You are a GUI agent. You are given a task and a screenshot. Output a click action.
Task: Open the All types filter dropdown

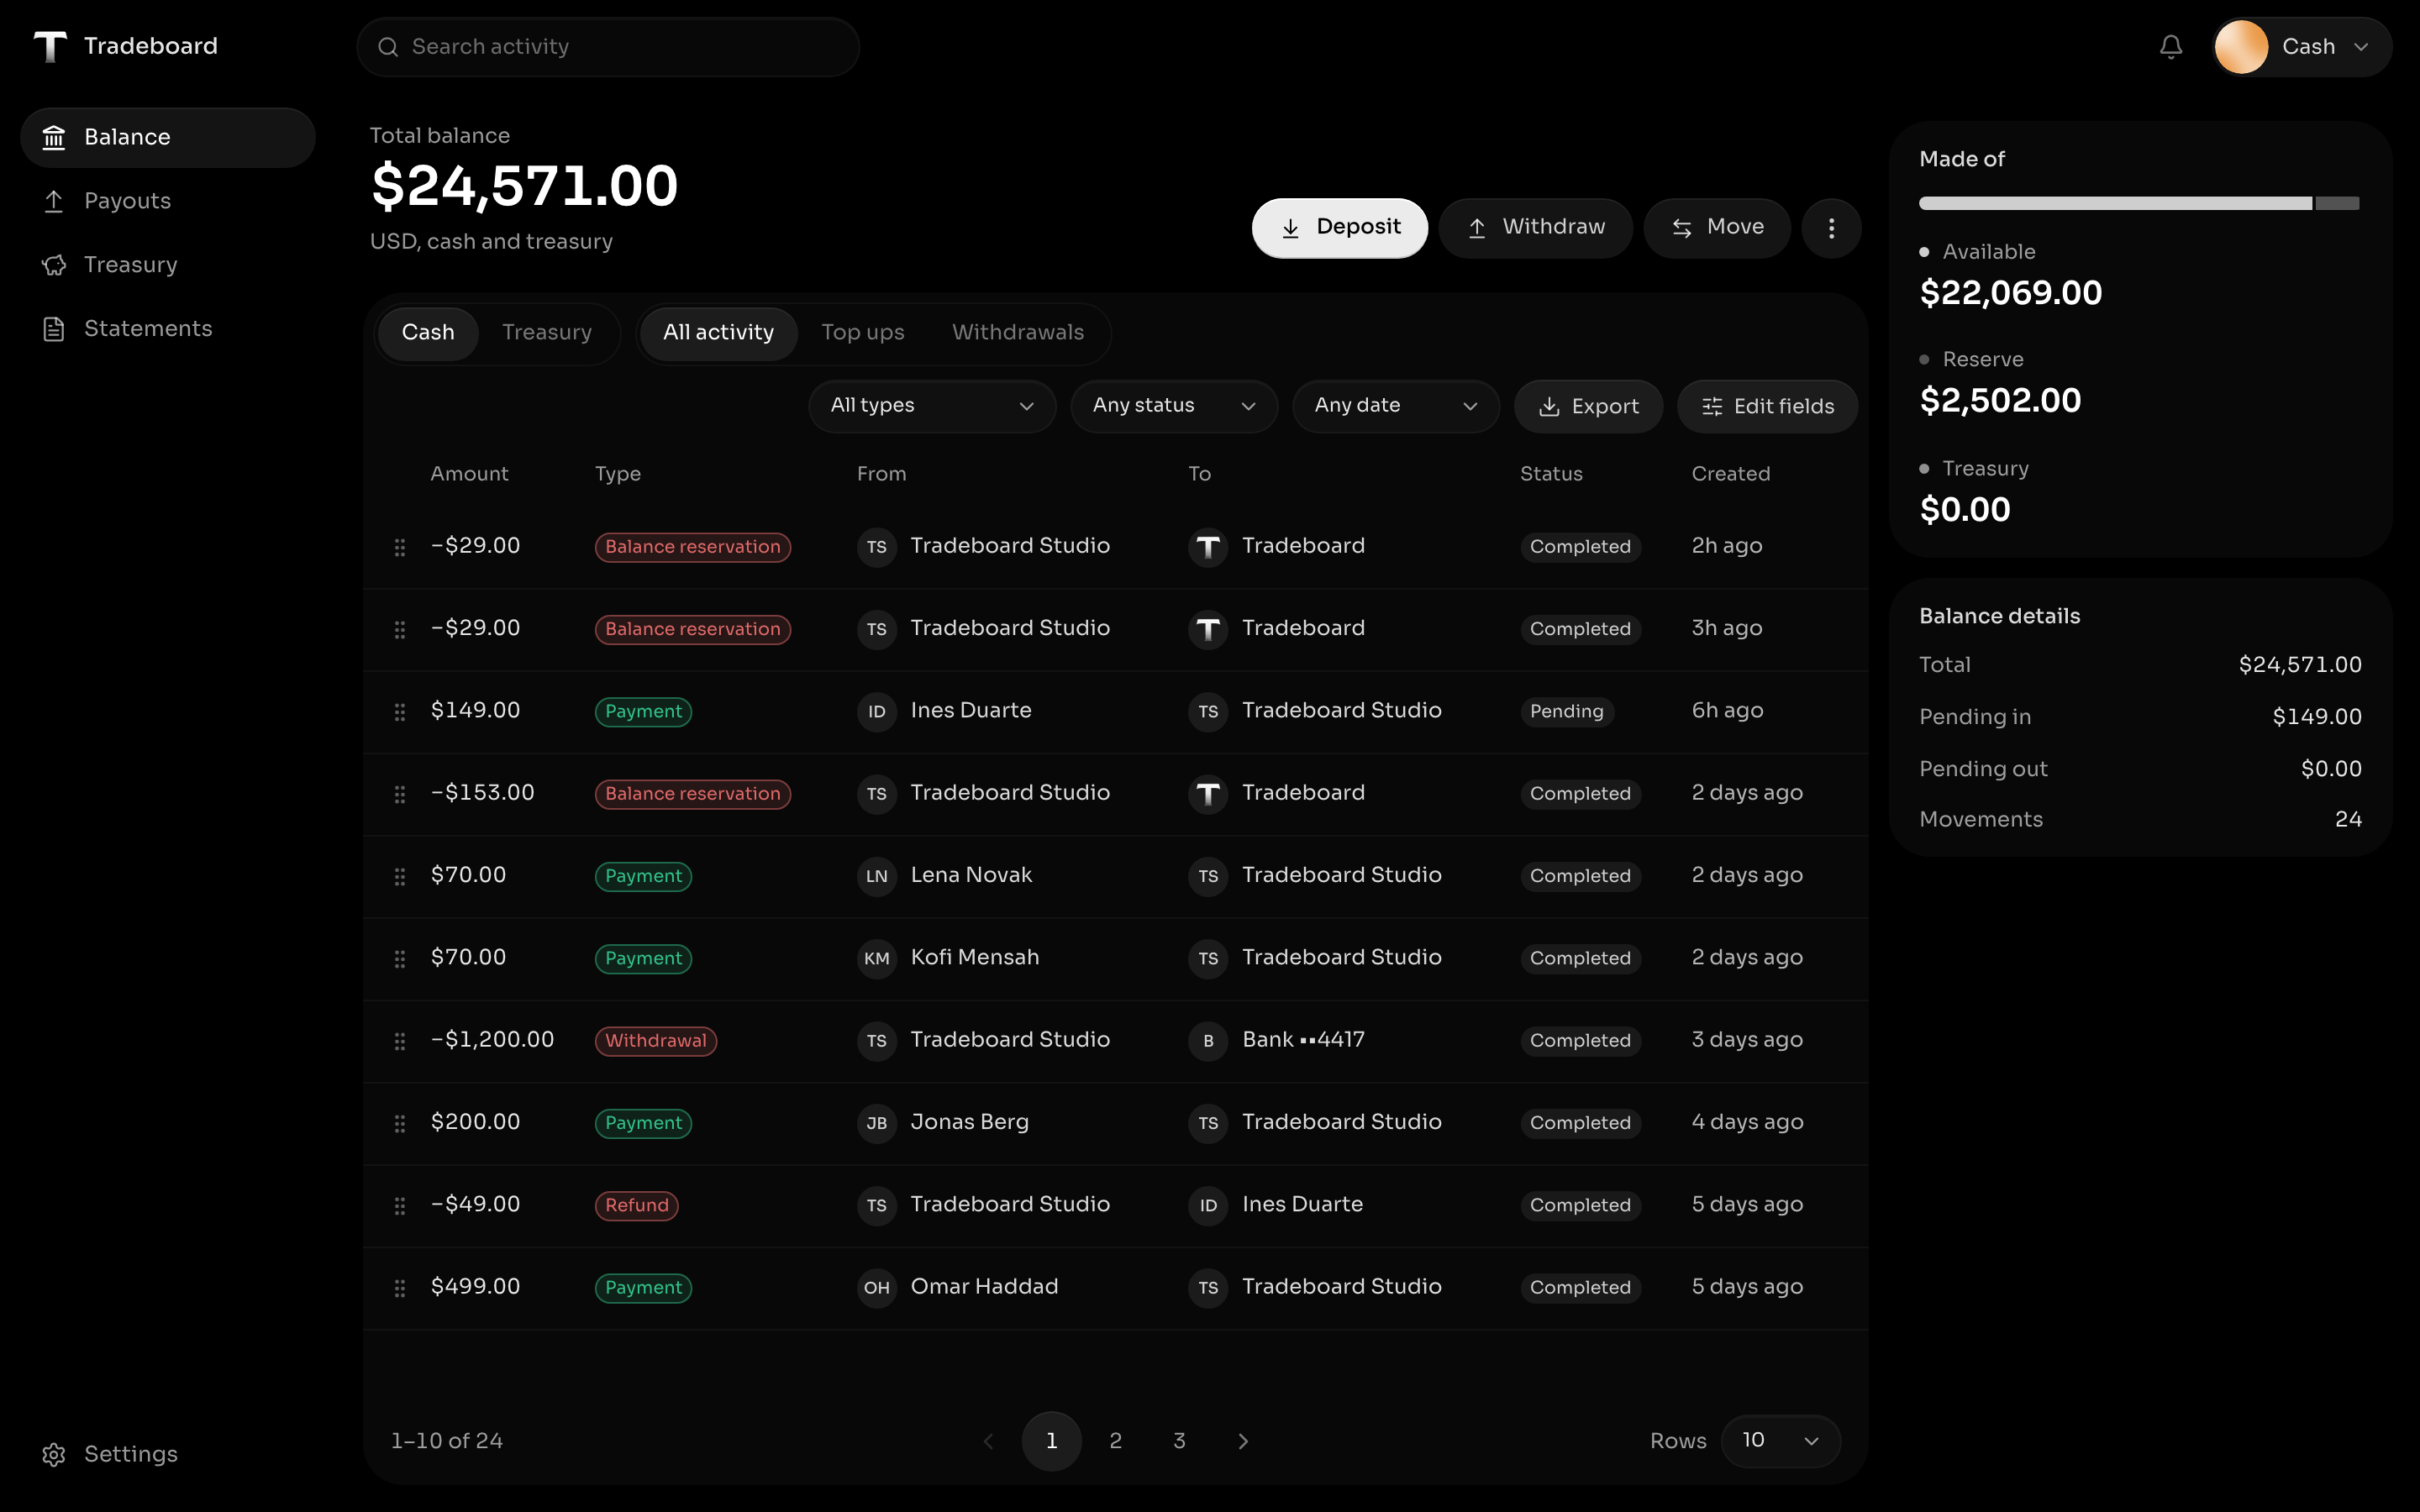point(932,406)
